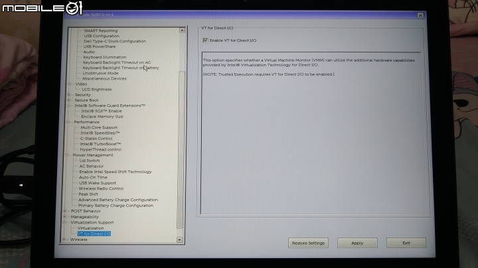The image size is (478, 268).
Task: Select SMART Reporting
Action: coord(101,31)
